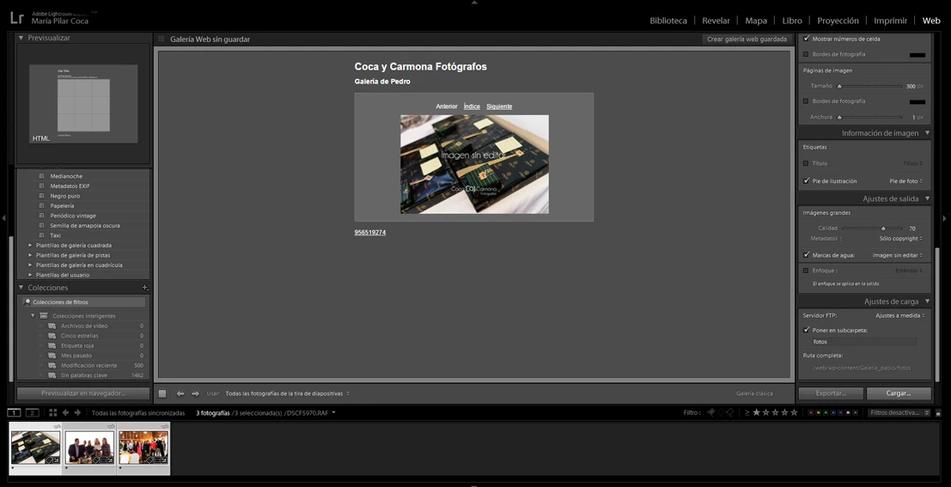Uncheck Pie de ilustración checkbox
Screen dimensions: 951x487
tap(806, 180)
